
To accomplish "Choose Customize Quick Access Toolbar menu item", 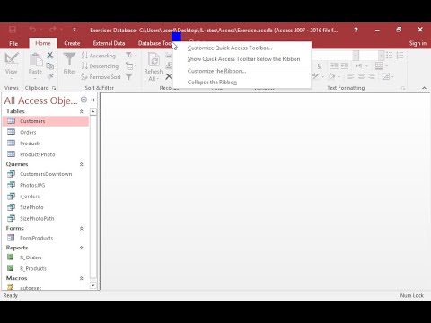I will [x=230, y=48].
